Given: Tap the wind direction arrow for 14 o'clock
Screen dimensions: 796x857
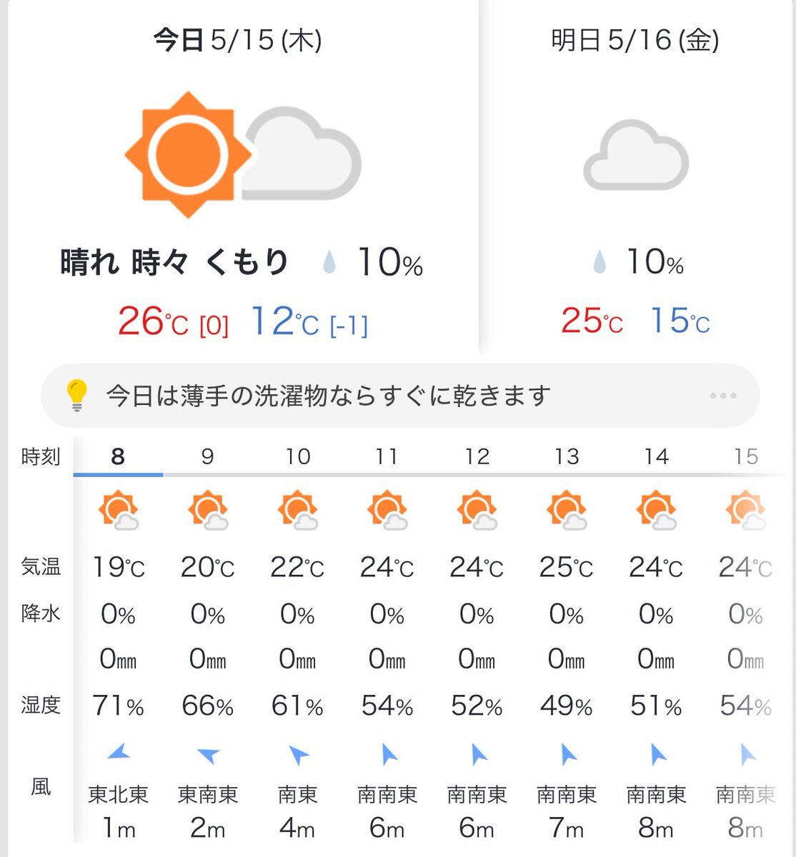Looking at the screenshot, I should (657, 754).
